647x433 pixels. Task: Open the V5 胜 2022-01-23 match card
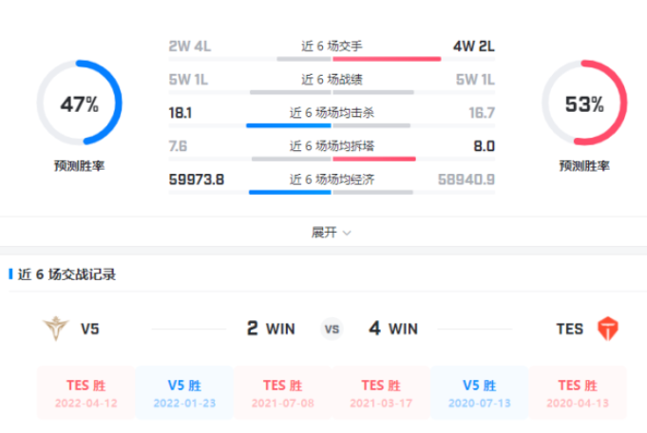pyautogui.click(x=184, y=392)
